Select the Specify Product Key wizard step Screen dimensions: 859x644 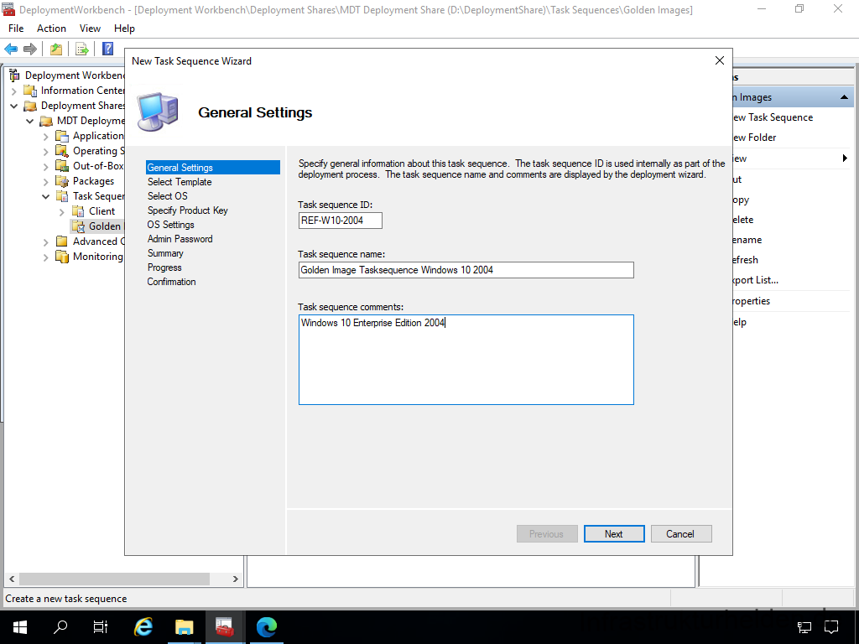click(187, 210)
